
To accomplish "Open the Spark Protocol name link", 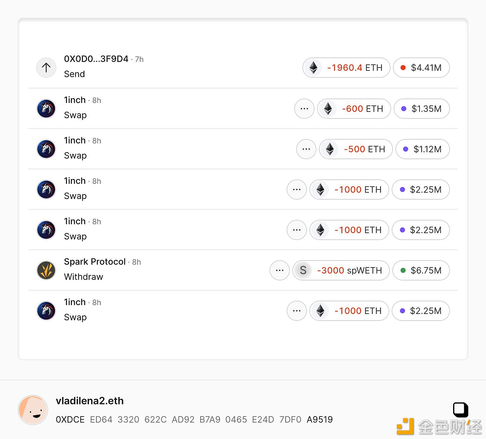I will pyautogui.click(x=95, y=262).
